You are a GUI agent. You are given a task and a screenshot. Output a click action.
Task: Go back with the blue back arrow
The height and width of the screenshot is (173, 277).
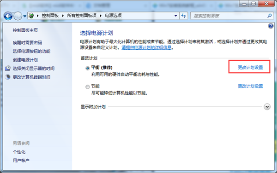click(8, 16)
